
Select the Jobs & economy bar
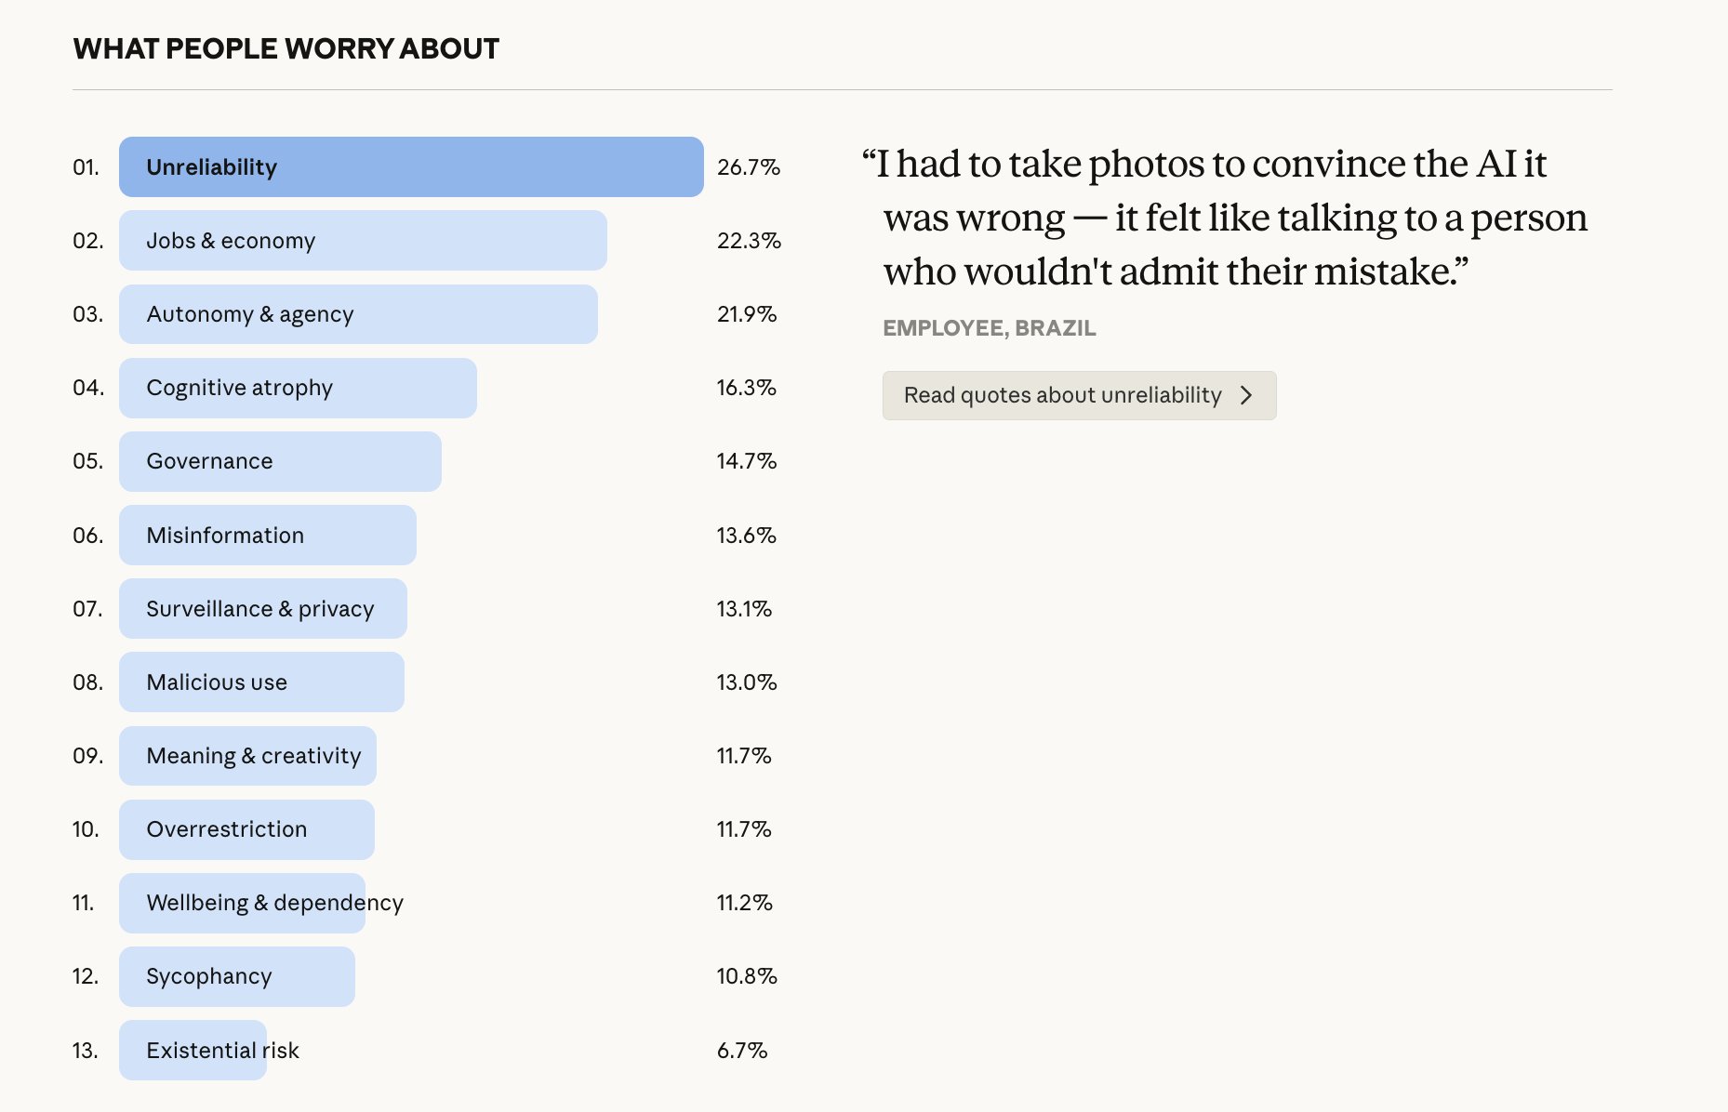pyautogui.click(x=363, y=241)
